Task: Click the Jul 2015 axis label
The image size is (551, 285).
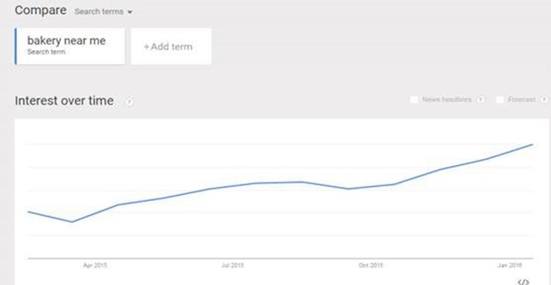Action: pyautogui.click(x=233, y=265)
